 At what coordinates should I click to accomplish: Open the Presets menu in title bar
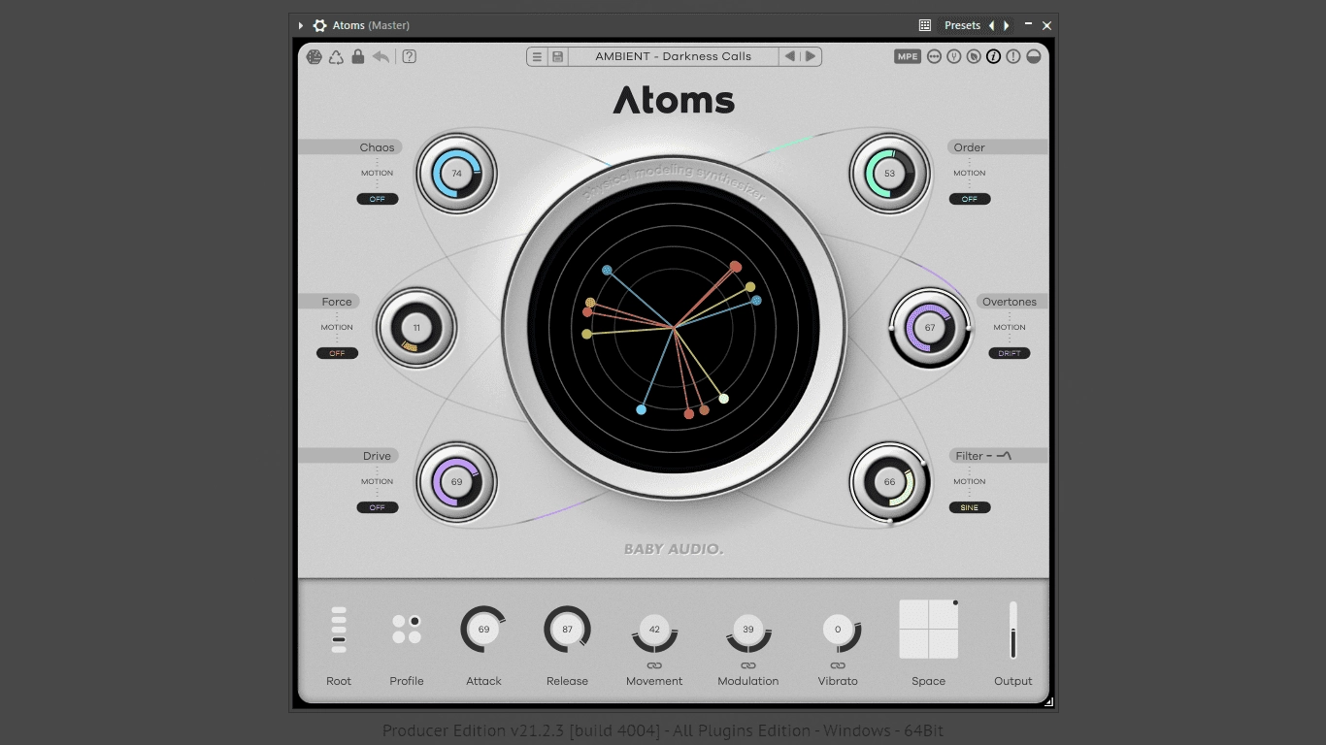[x=962, y=25]
